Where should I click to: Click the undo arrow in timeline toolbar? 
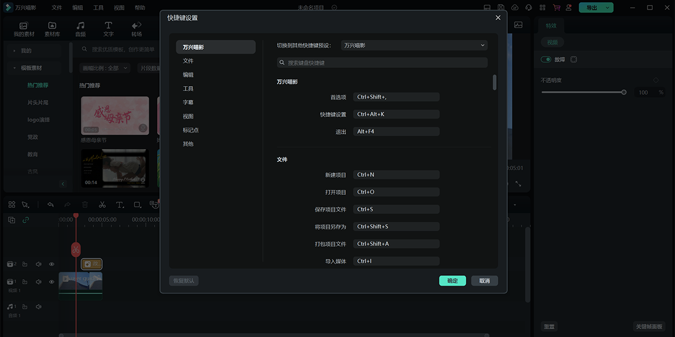click(51, 204)
